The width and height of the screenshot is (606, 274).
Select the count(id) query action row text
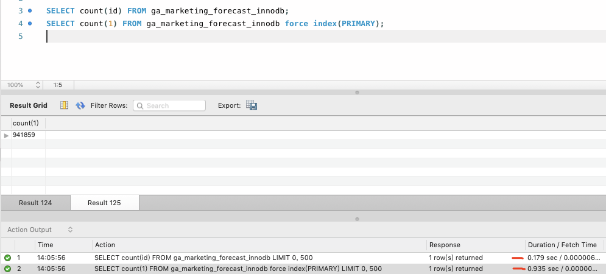(203, 258)
